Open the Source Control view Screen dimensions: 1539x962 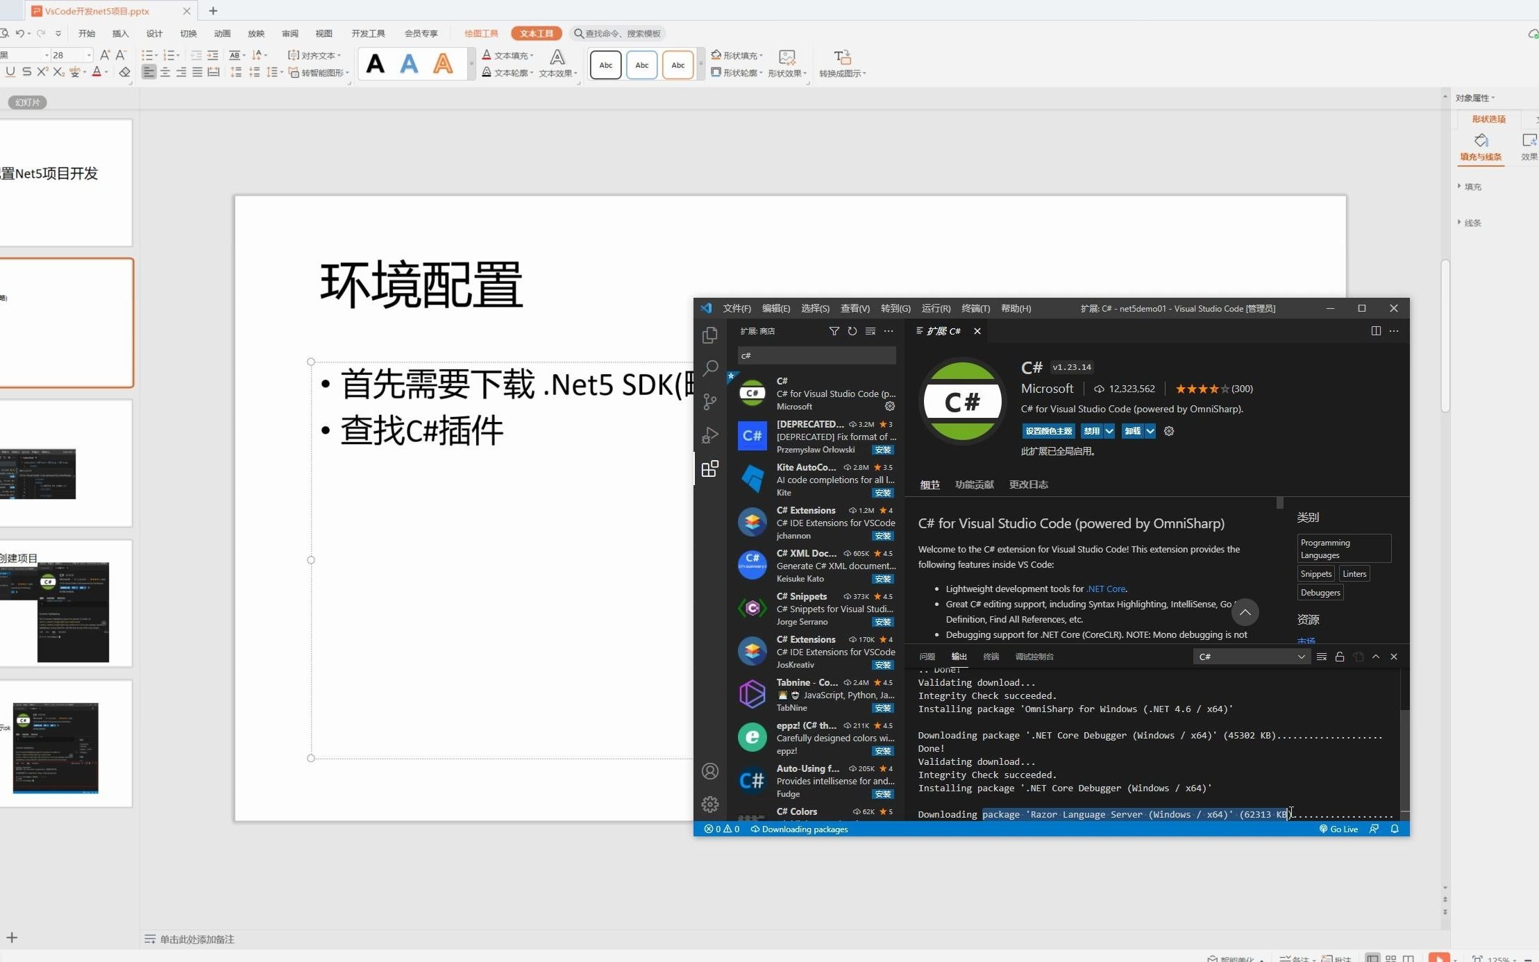[709, 401]
